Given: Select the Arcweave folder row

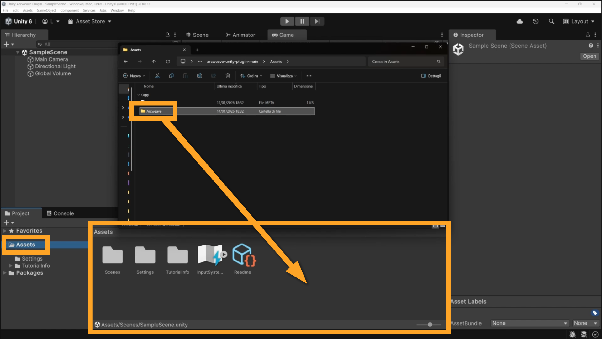Looking at the screenshot, I should [x=227, y=111].
